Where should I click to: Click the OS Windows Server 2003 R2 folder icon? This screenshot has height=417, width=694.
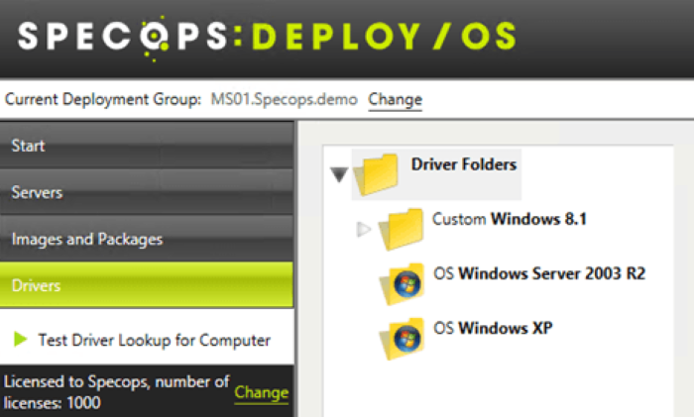[x=402, y=284]
